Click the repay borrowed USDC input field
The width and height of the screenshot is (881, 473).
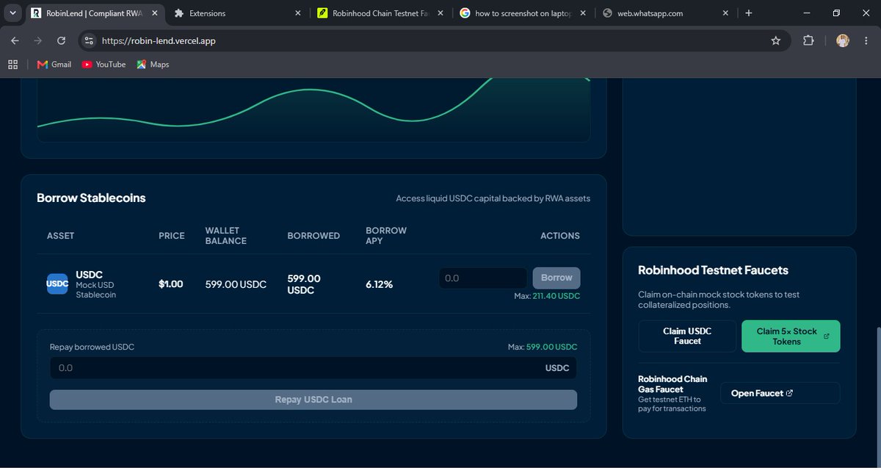click(313, 368)
